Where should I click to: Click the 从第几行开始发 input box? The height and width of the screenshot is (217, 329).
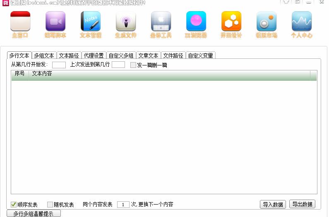point(59,65)
